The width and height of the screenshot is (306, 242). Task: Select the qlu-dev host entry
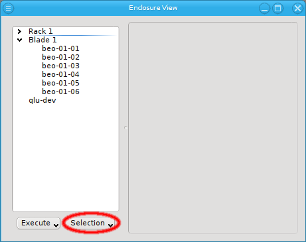[42, 100]
